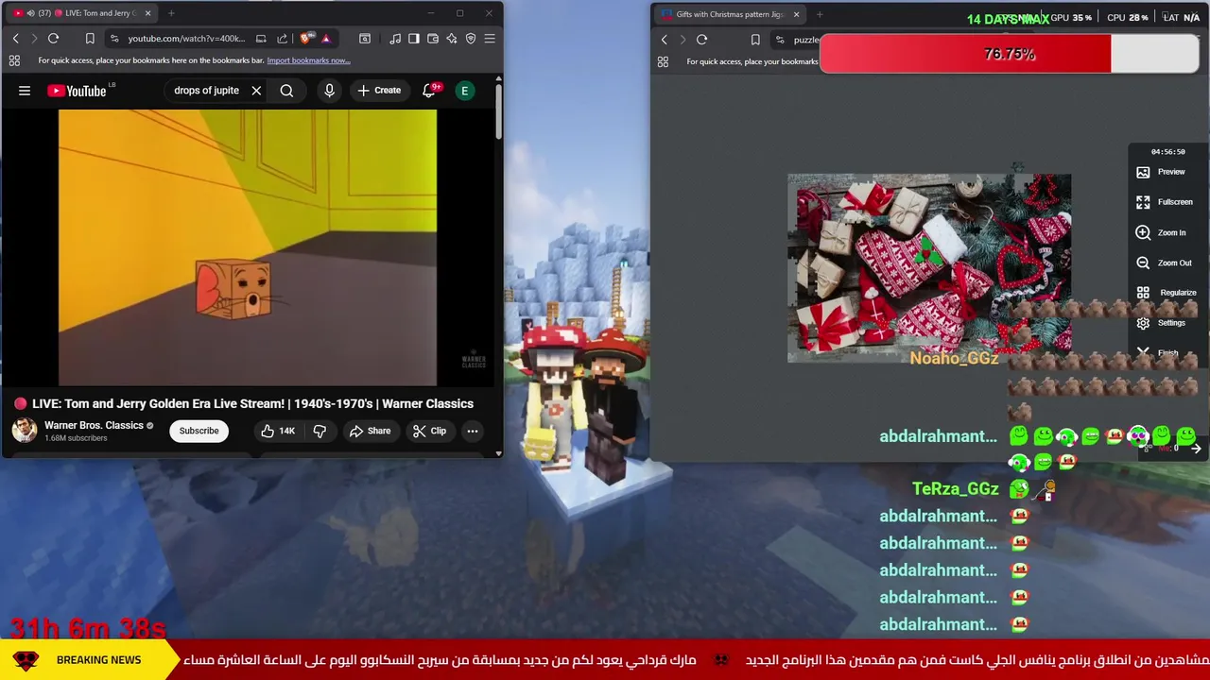Open site settings icon in puzzle window

(780, 40)
